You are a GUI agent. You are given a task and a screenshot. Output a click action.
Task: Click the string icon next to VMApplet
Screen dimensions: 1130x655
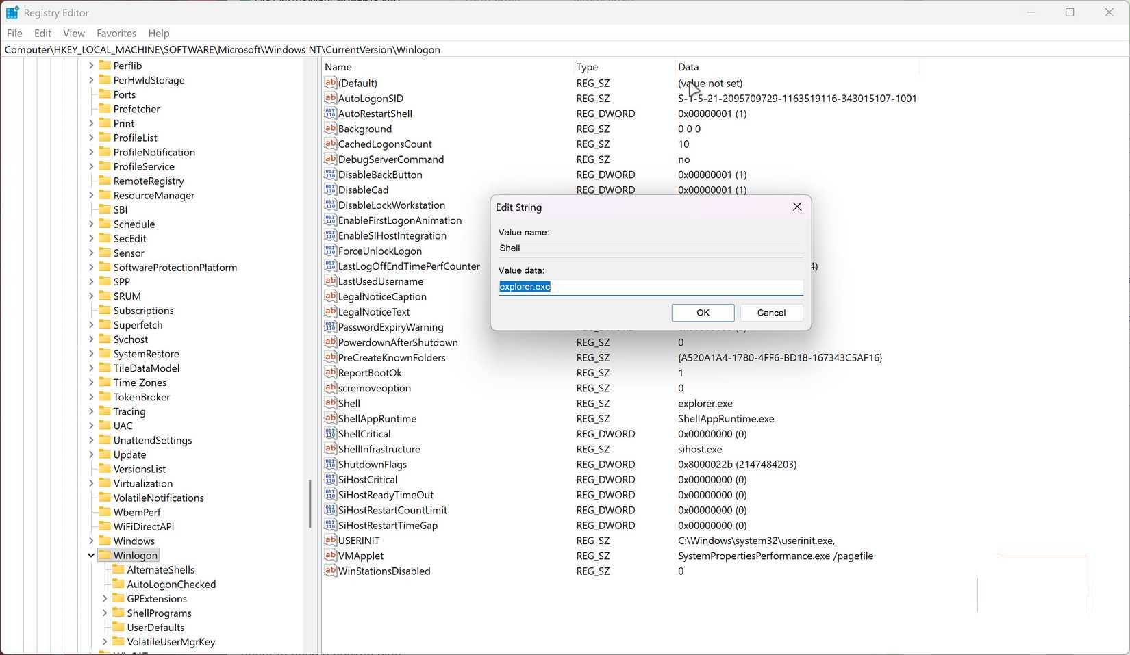pos(331,556)
